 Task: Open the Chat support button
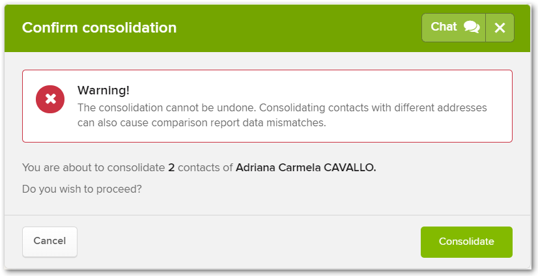pyautogui.click(x=453, y=27)
